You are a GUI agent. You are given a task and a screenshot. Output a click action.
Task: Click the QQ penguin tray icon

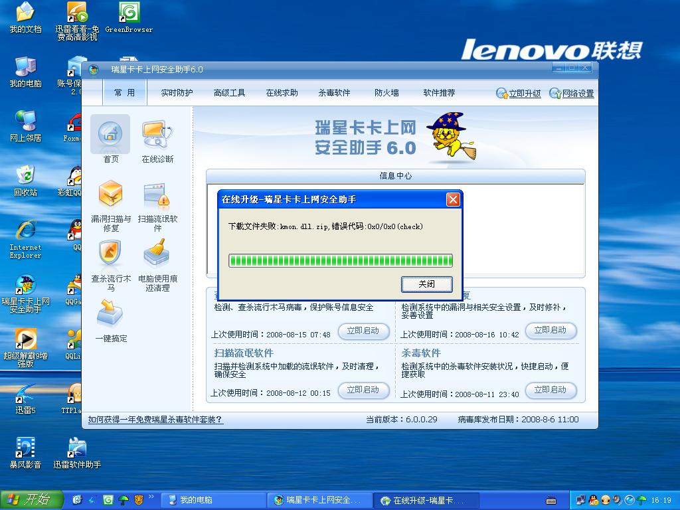(593, 500)
